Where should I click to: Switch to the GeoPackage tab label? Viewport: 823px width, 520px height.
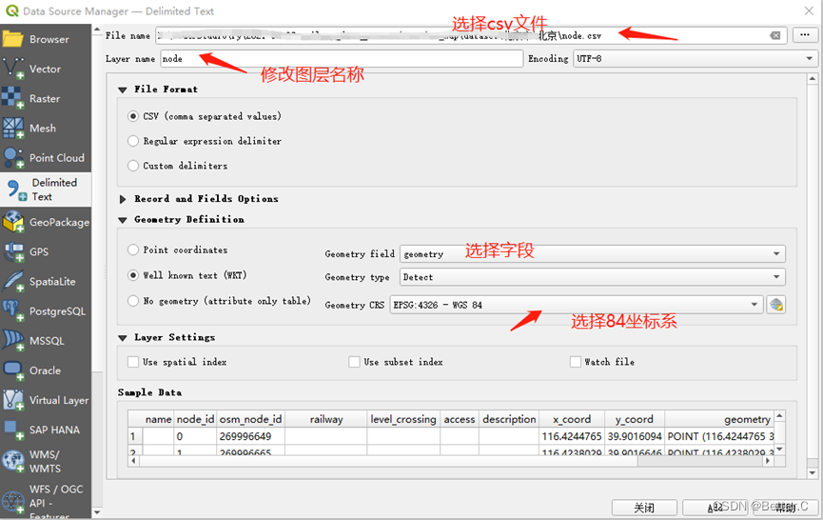pos(59,222)
